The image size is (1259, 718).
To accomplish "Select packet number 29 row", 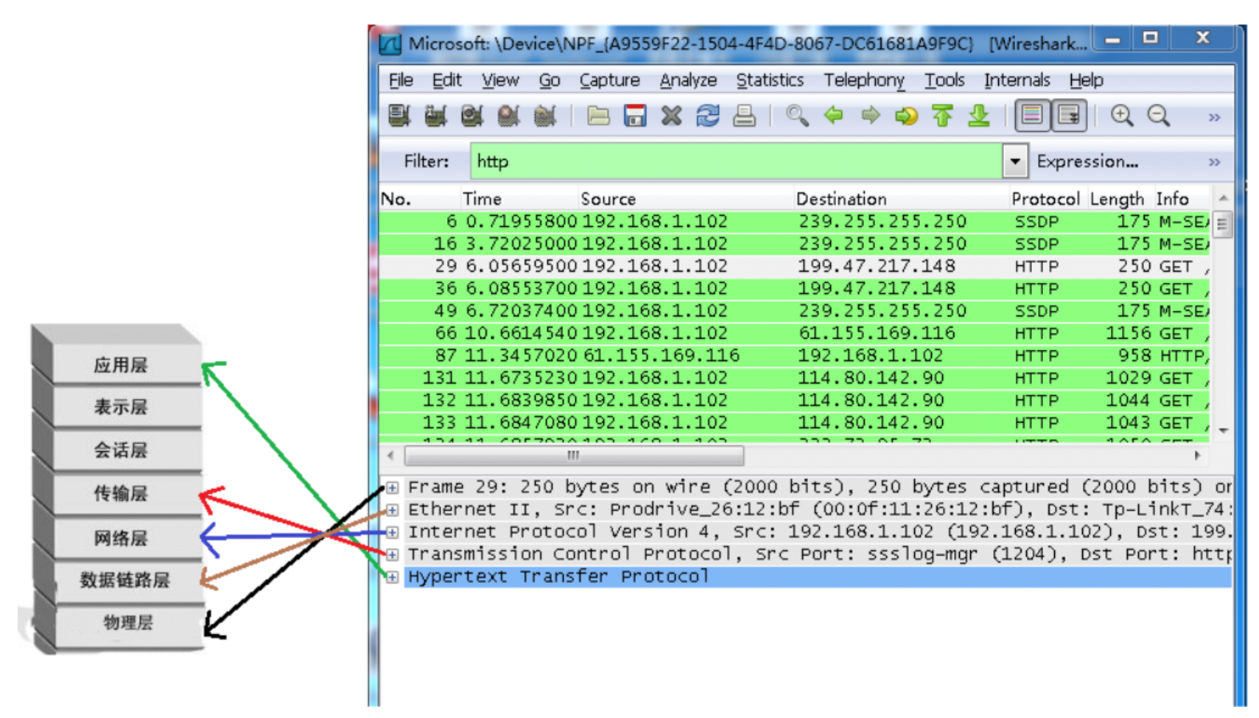I will (x=795, y=266).
